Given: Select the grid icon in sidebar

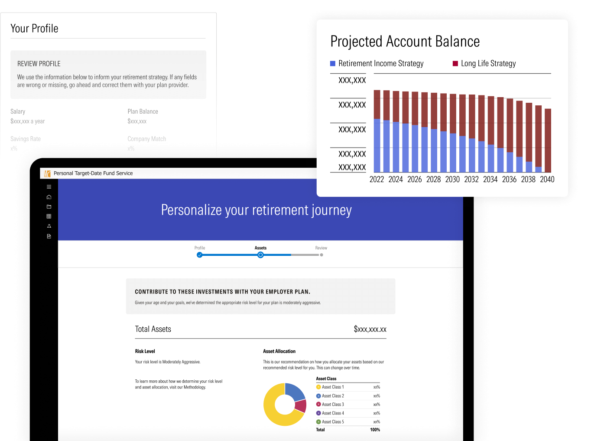Looking at the screenshot, I should [x=49, y=216].
